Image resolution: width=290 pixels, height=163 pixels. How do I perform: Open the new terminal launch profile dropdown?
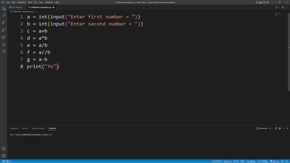coord(272,129)
